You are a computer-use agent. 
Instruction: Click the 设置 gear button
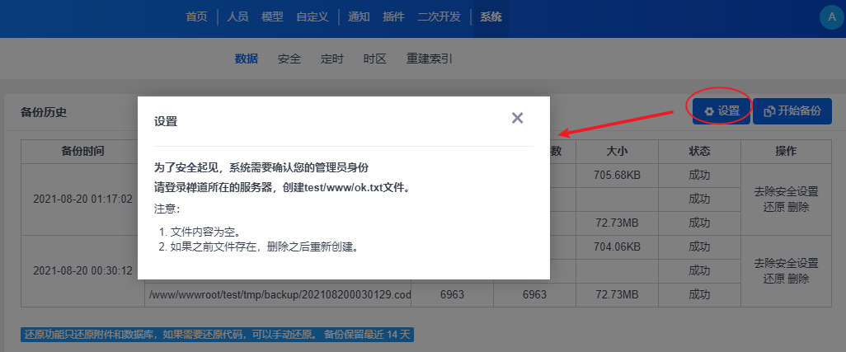click(721, 111)
